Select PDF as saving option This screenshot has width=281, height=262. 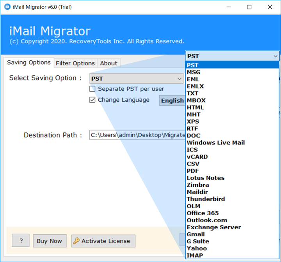[x=232, y=171]
